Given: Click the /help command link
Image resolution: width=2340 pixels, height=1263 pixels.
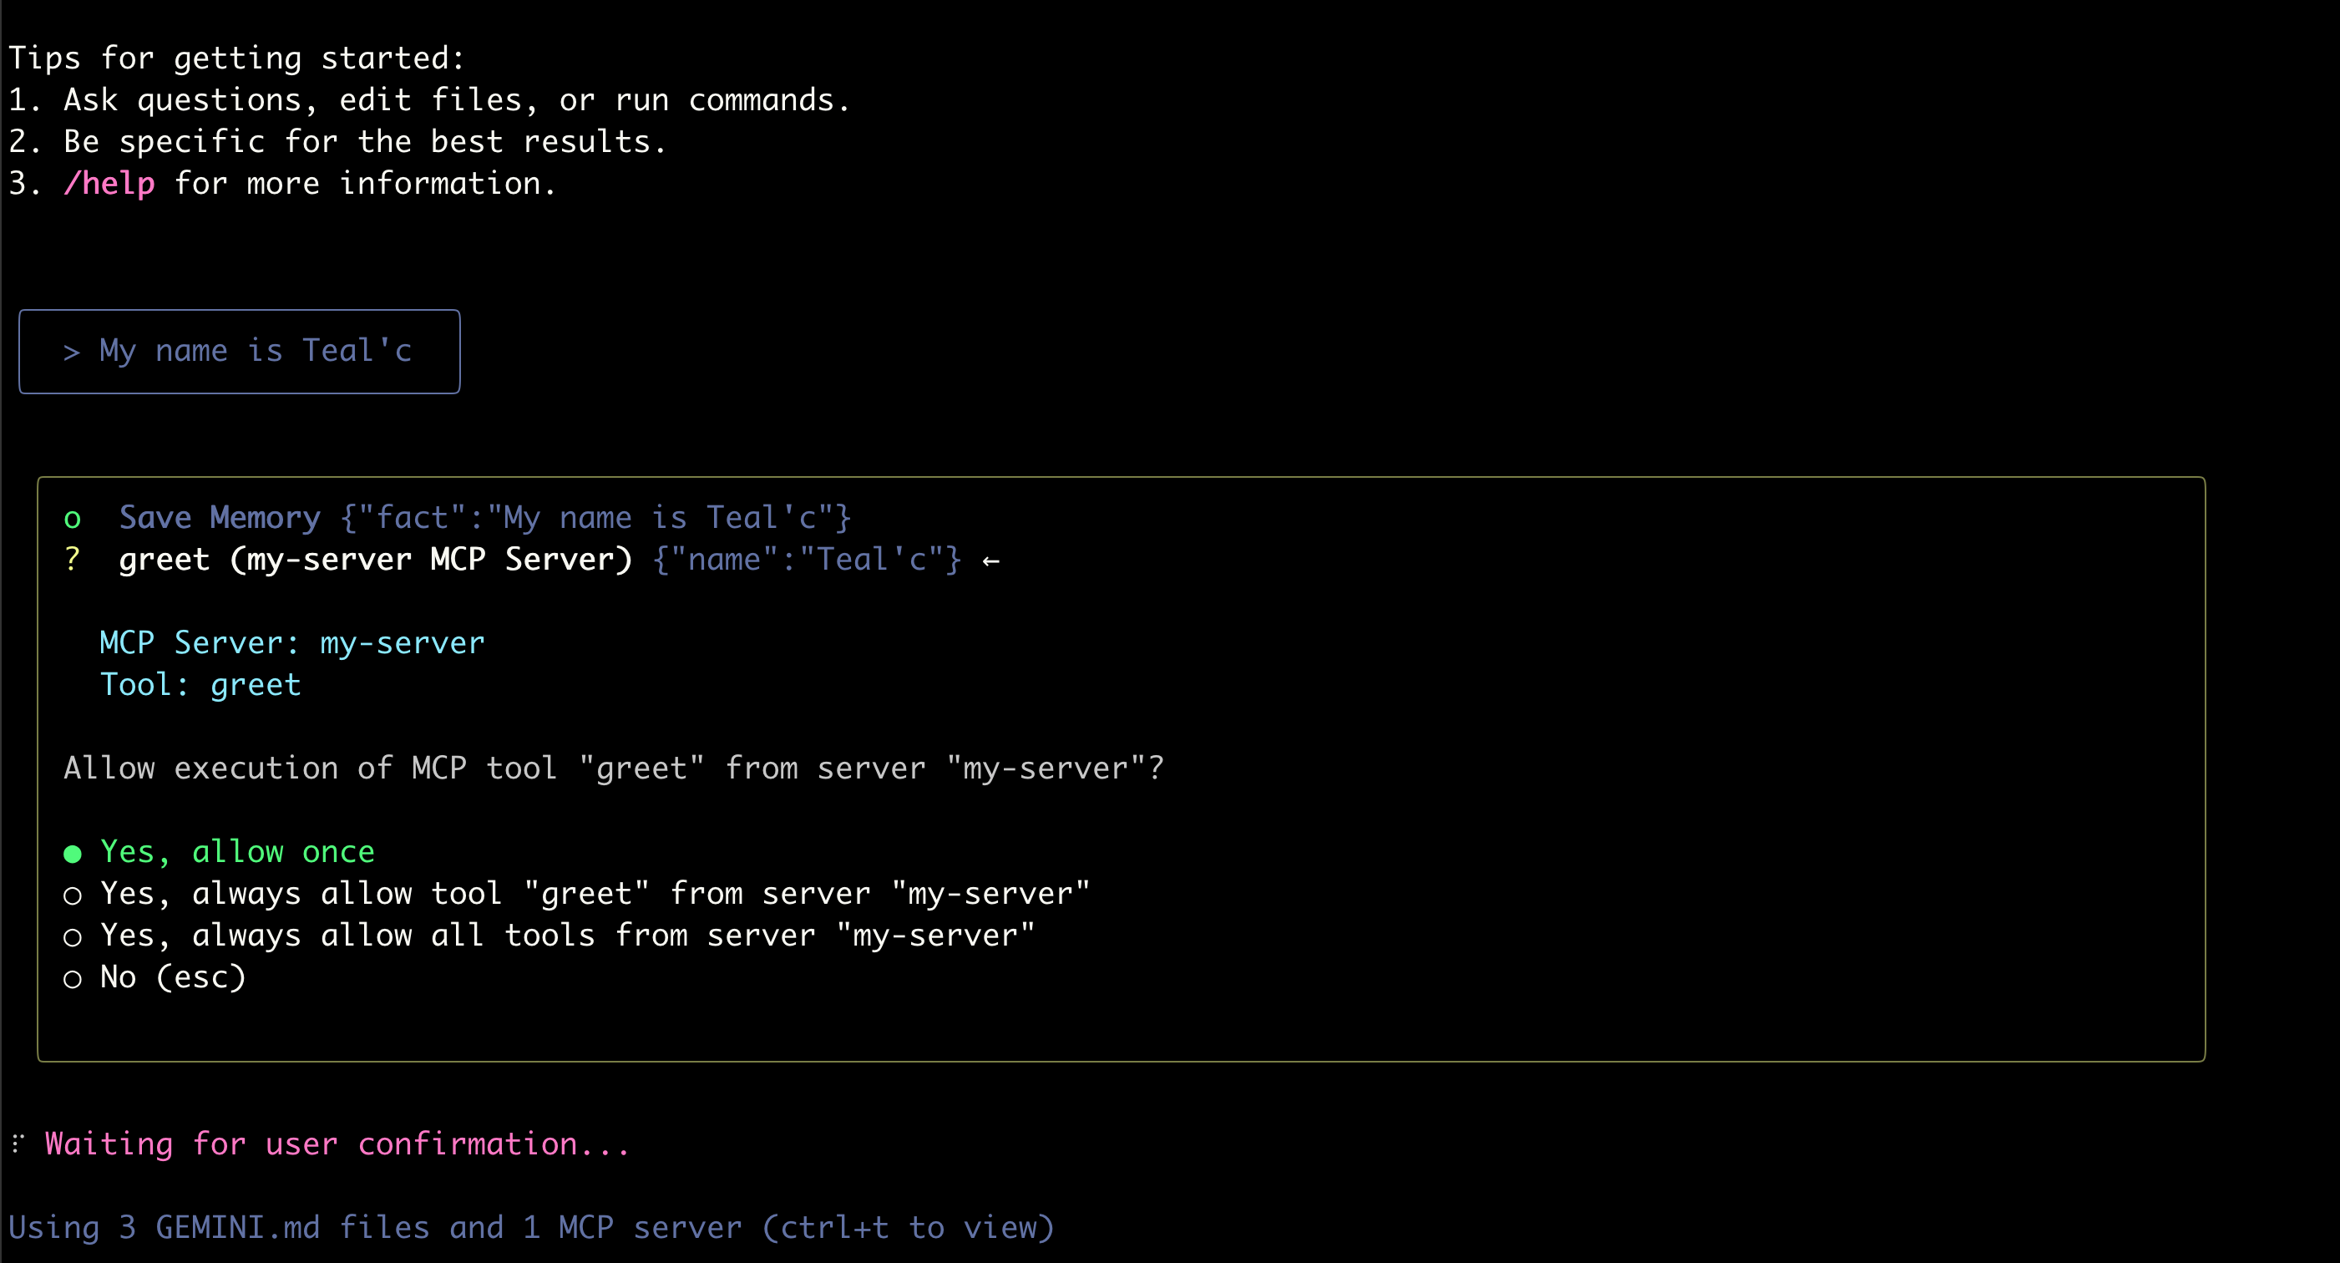Looking at the screenshot, I should 109,184.
